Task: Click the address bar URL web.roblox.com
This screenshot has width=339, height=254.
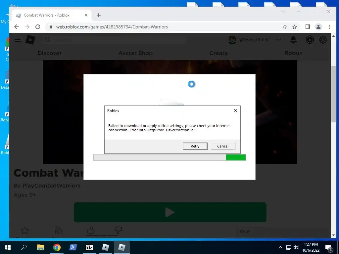Action: (x=112, y=27)
